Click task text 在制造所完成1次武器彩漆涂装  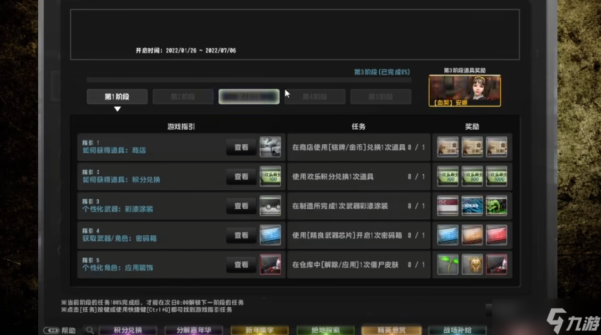[x=340, y=206]
